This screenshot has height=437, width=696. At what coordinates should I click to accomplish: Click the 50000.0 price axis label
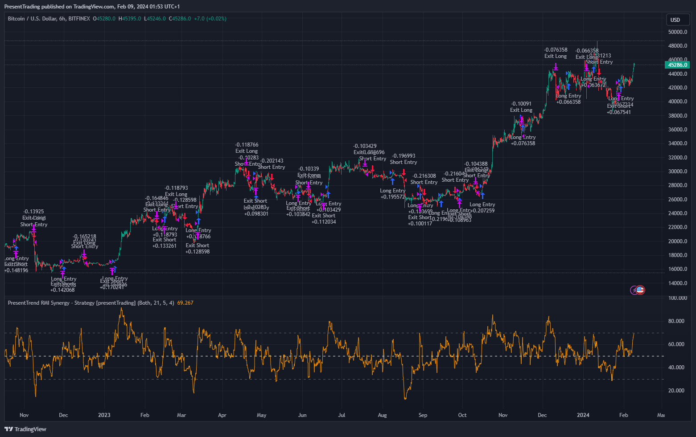677,32
